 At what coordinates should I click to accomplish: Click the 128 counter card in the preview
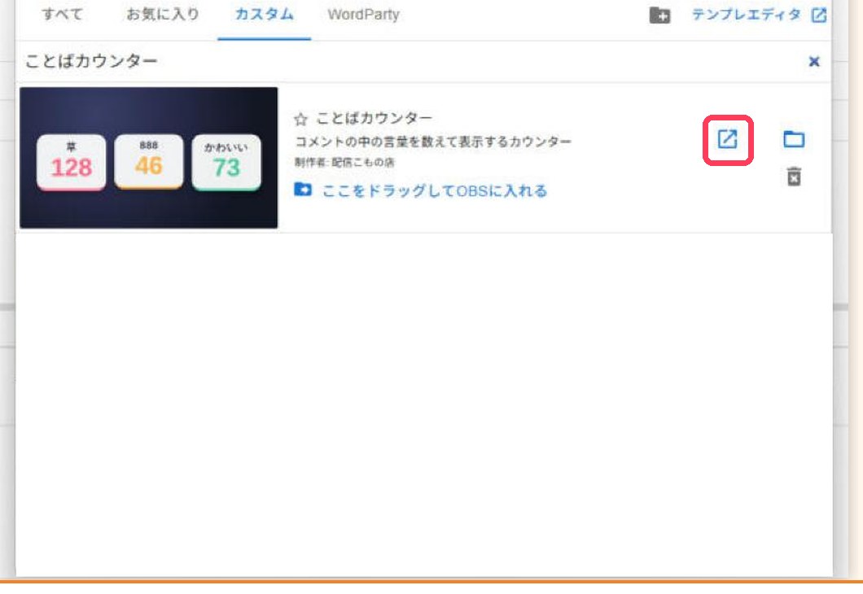[71, 162]
